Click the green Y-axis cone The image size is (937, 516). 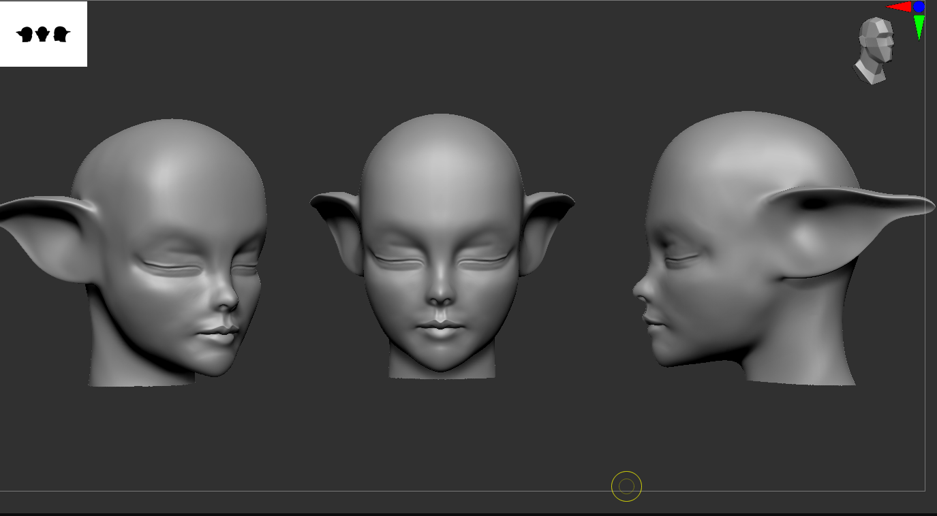coord(919,27)
